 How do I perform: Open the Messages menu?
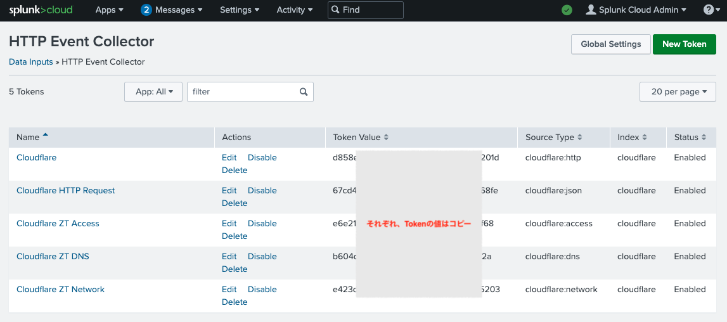tap(179, 10)
